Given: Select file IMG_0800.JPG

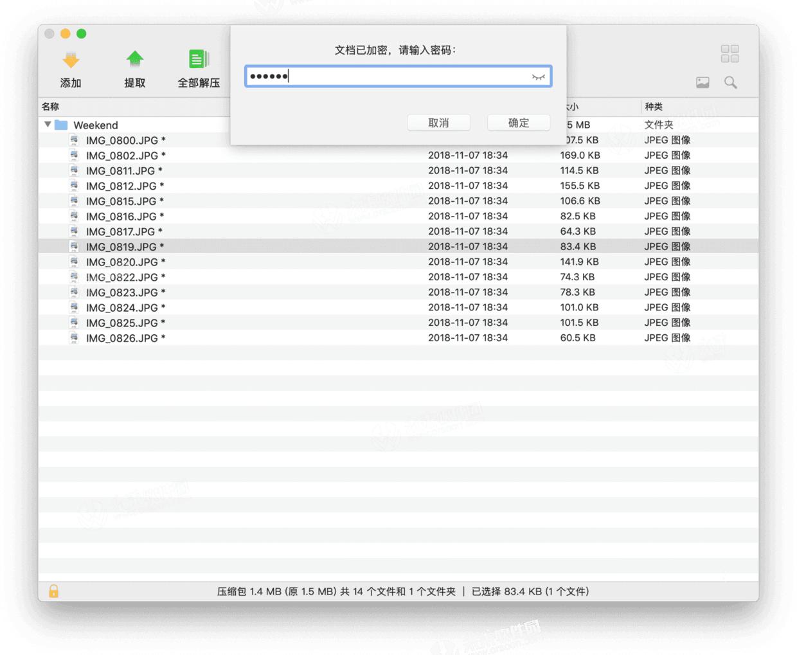Looking at the screenshot, I should (x=121, y=140).
